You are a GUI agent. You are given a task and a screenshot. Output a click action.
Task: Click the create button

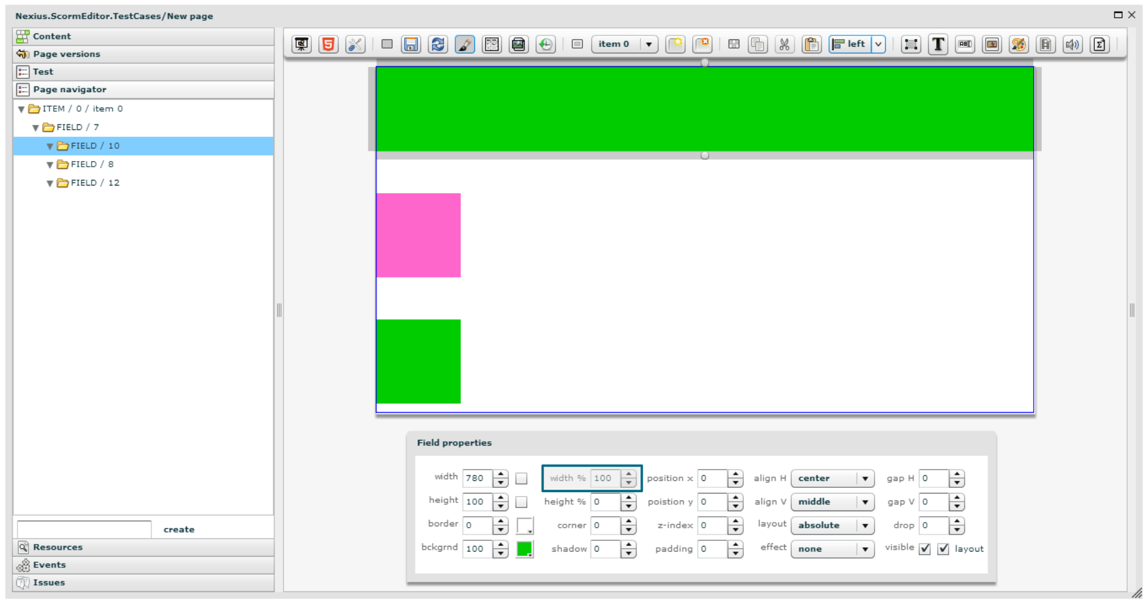click(179, 530)
